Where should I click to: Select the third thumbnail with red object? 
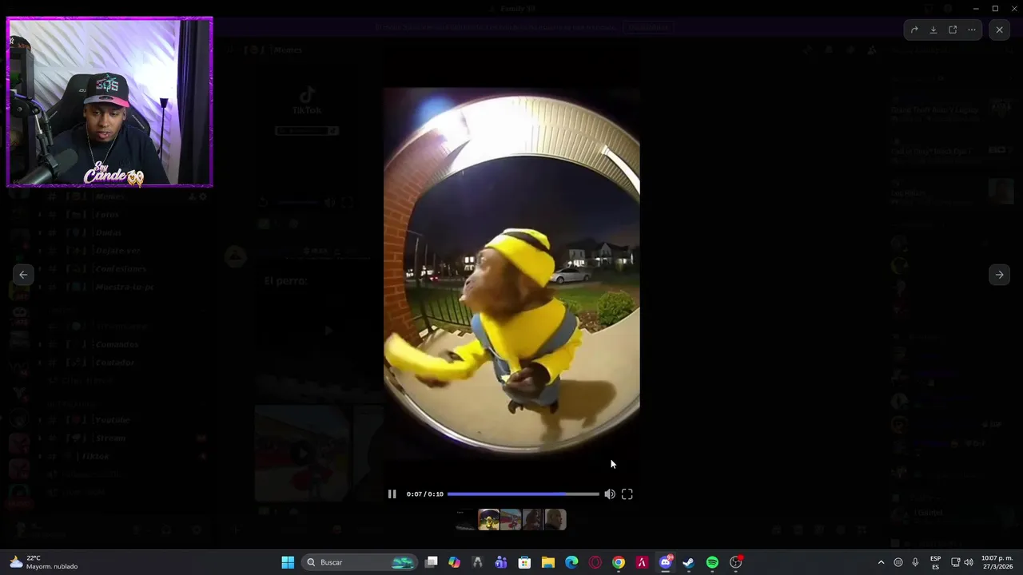click(x=511, y=520)
